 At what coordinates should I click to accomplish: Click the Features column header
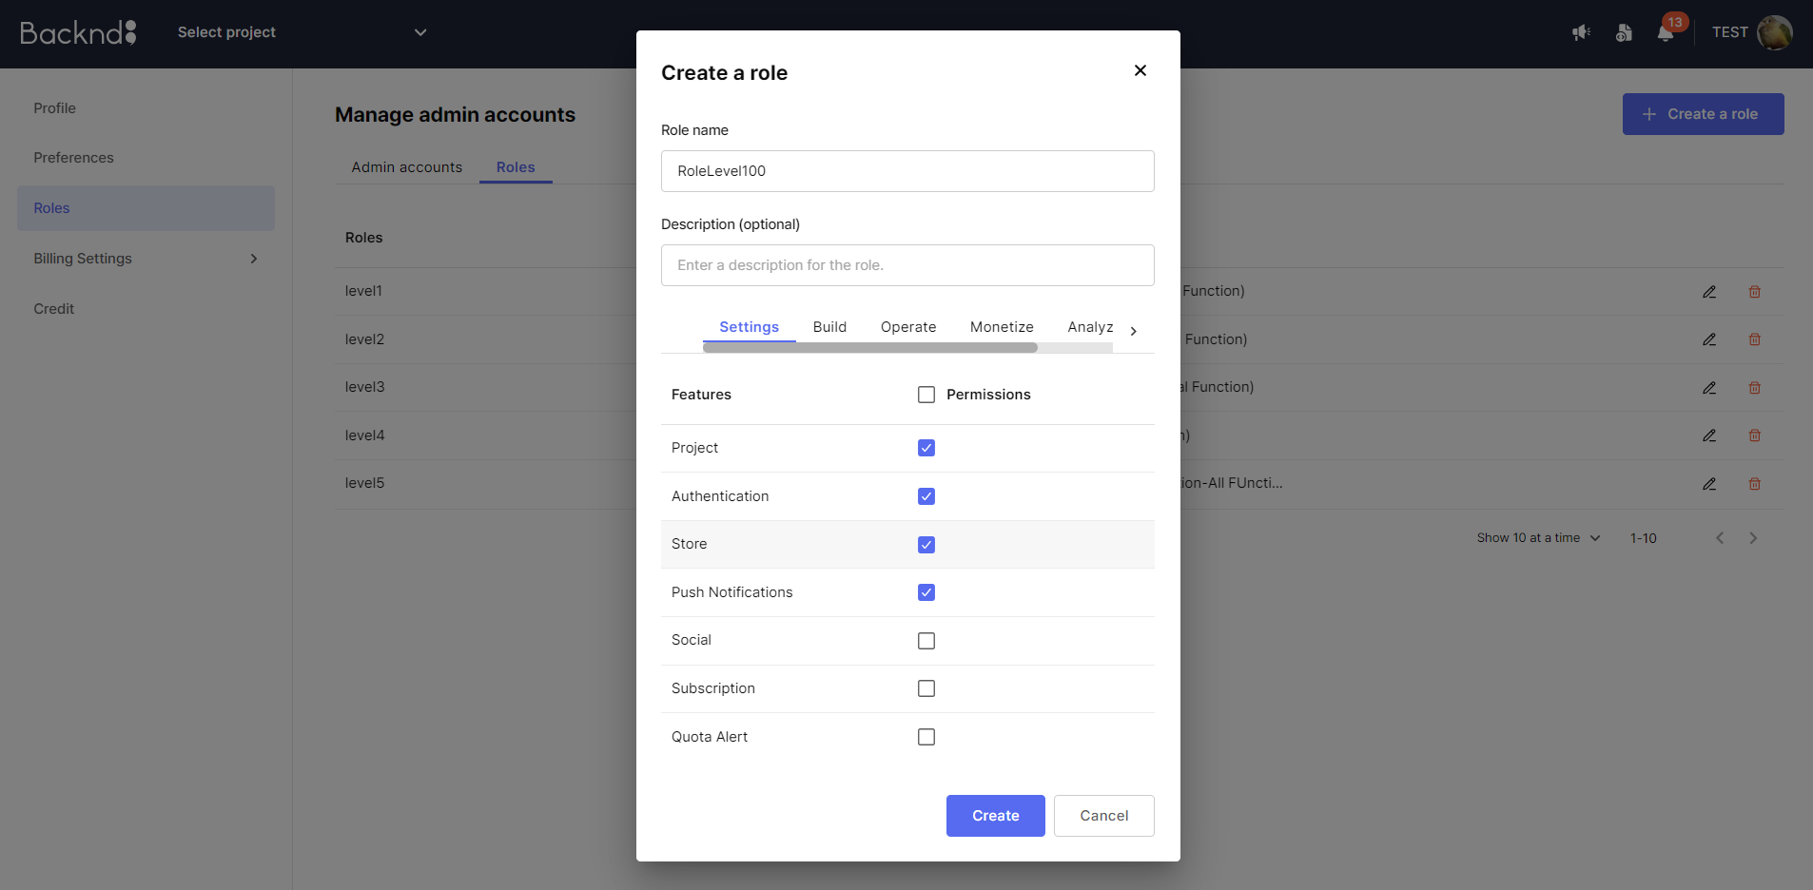point(701,395)
